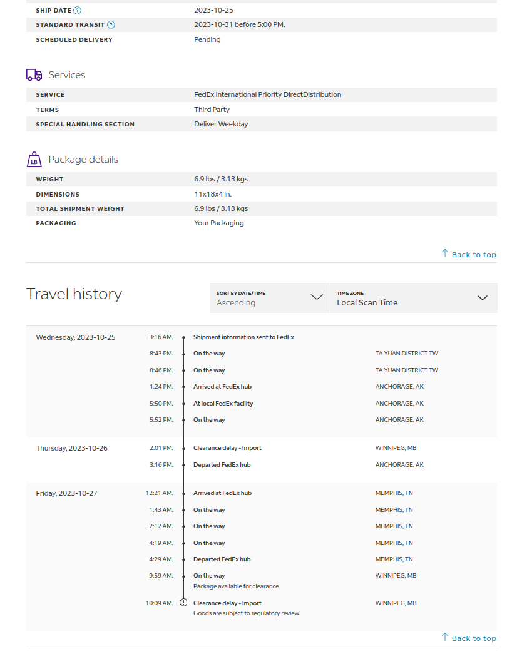
Task: Select the timeline dot for At local FedEx facility
Action: (183, 404)
